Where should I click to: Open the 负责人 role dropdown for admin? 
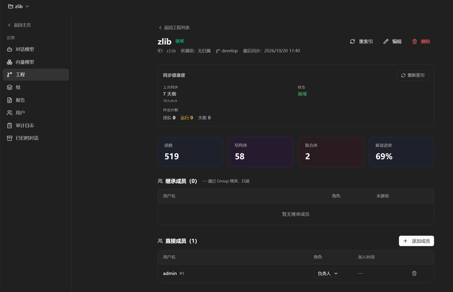(326, 273)
